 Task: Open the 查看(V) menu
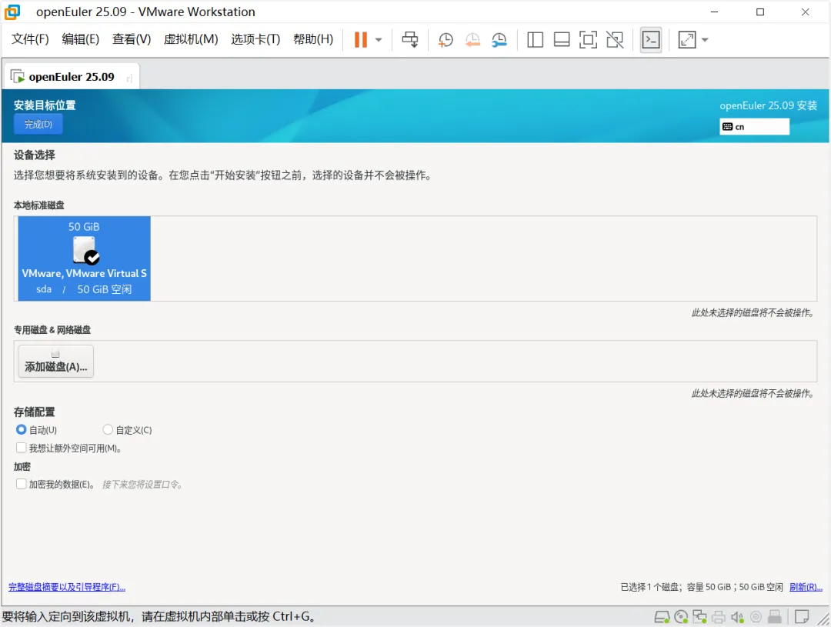[132, 39]
